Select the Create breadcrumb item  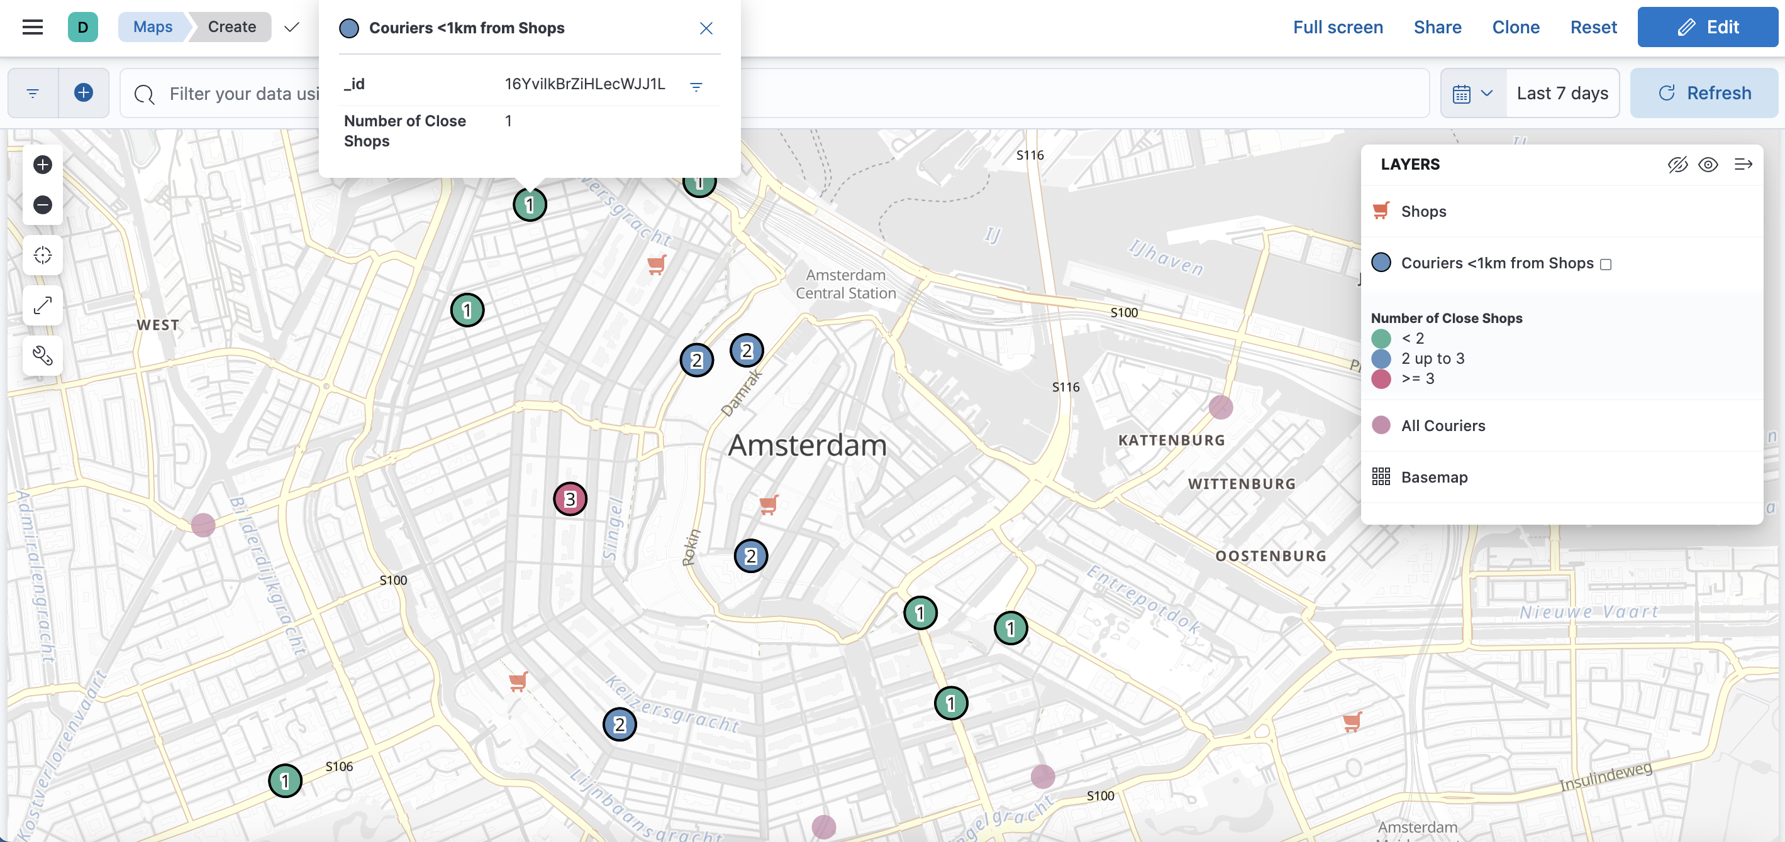coord(231,26)
